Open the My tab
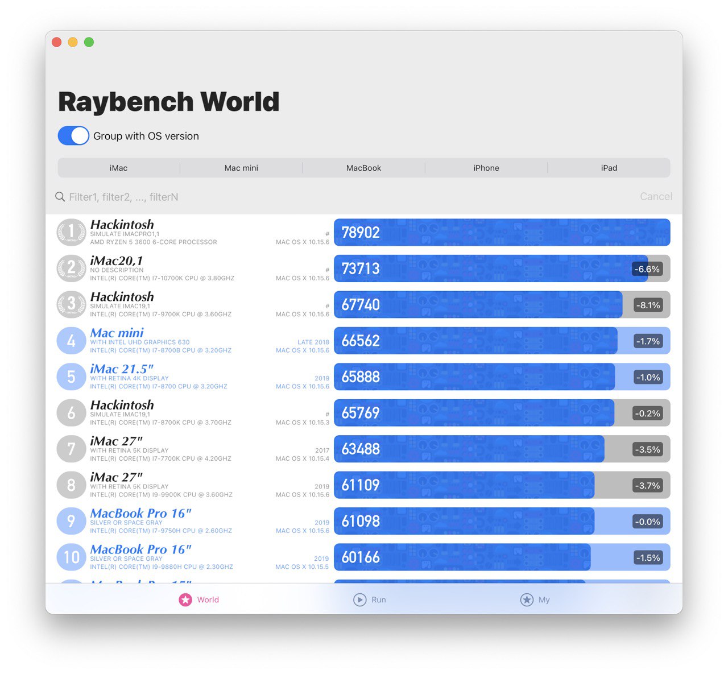Image resolution: width=728 pixels, height=674 pixels. pos(535,599)
